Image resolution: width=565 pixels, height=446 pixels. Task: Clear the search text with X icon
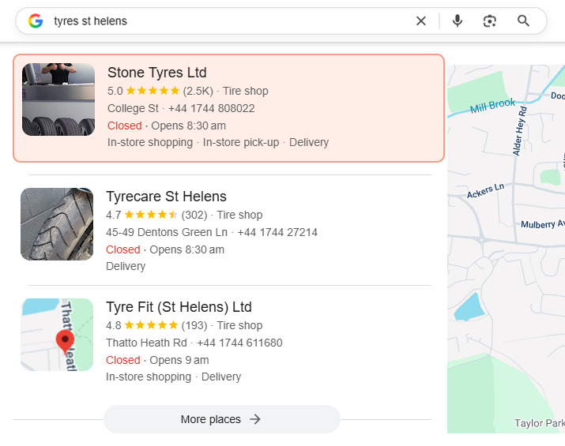click(x=421, y=21)
